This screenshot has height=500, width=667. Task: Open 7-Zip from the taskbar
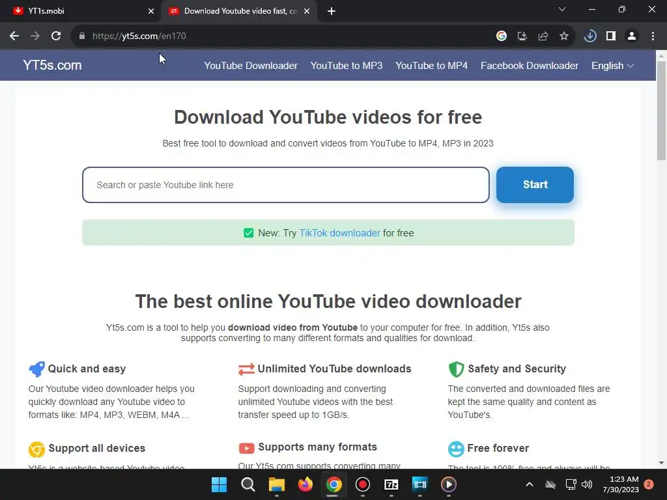pyautogui.click(x=391, y=484)
